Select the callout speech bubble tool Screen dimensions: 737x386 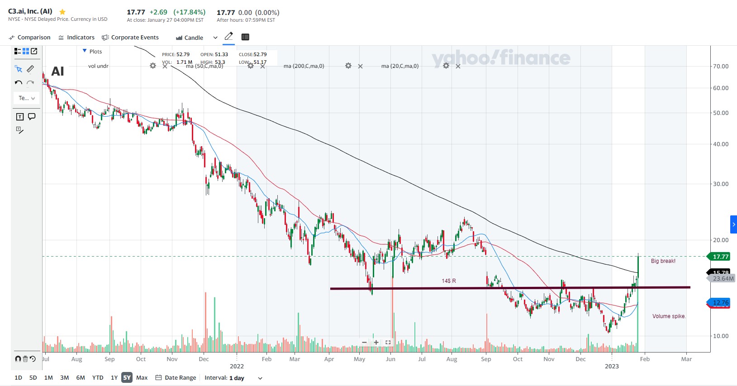32,117
